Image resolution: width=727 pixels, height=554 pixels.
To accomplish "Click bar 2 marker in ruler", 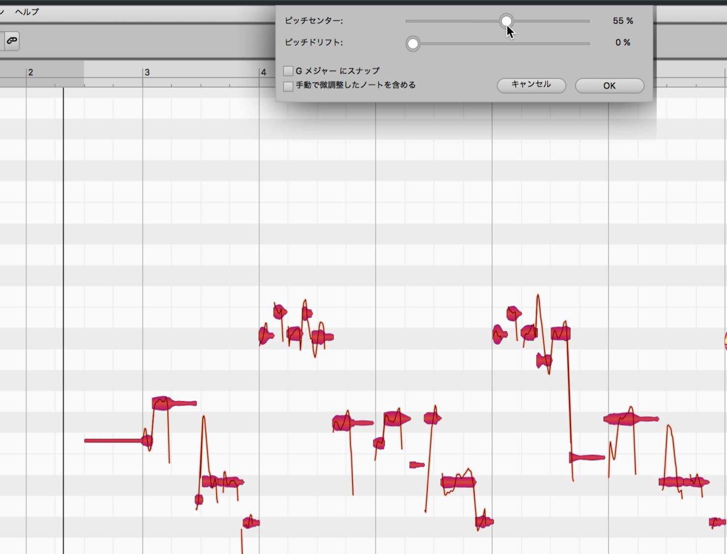I will 30,72.
